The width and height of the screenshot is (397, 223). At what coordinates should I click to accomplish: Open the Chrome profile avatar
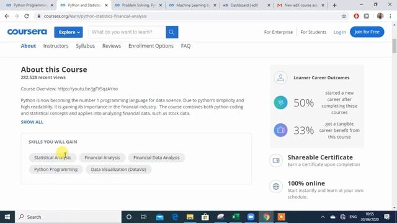(x=380, y=16)
